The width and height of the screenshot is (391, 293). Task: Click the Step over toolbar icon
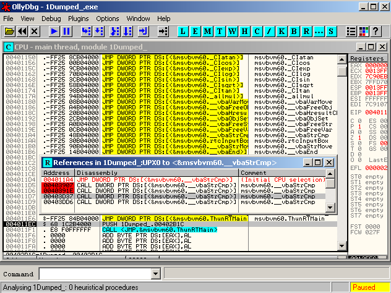point(99,32)
